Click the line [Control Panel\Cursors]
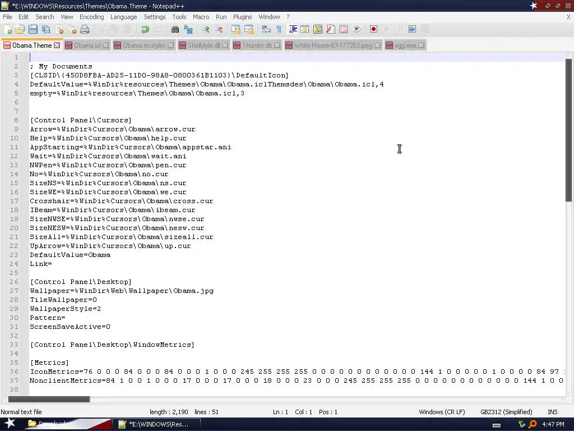 (x=81, y=120)
